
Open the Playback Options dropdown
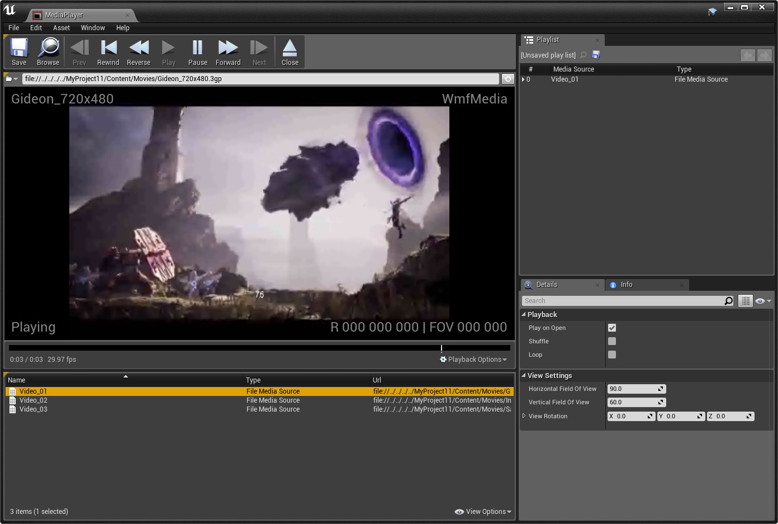(473, 360)
